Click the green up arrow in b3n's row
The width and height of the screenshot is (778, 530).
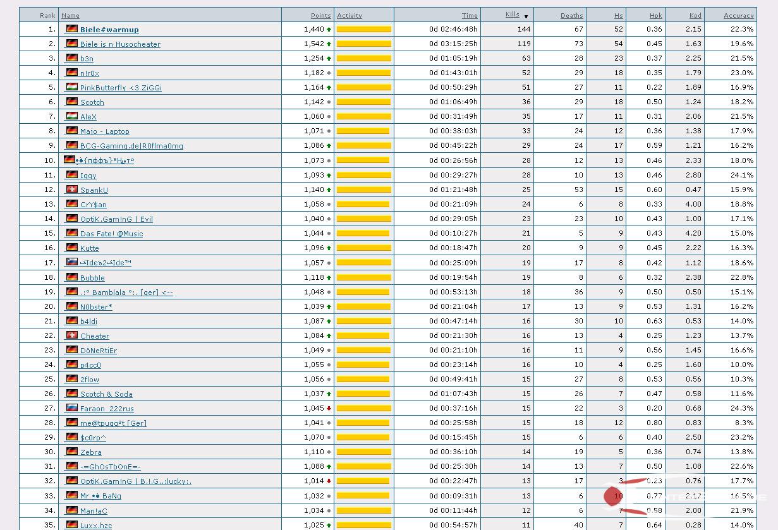point(329,58)
